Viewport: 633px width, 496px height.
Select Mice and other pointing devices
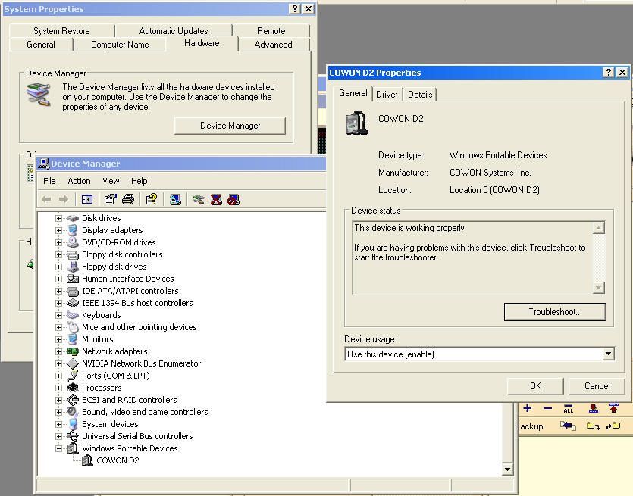(139, 327)
